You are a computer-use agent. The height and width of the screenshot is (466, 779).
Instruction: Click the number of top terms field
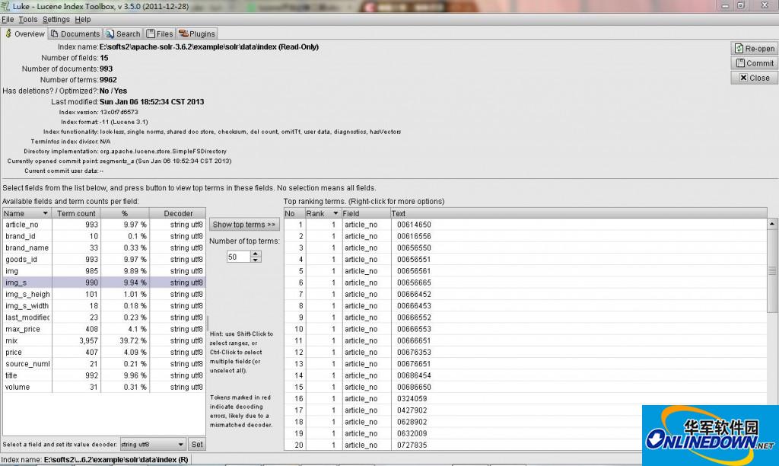click(239, 257)
